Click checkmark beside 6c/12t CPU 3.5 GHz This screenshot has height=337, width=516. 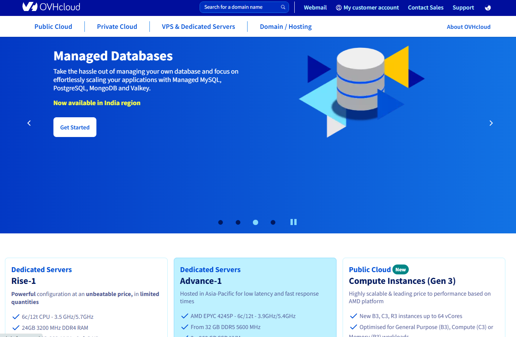[16, 317]
